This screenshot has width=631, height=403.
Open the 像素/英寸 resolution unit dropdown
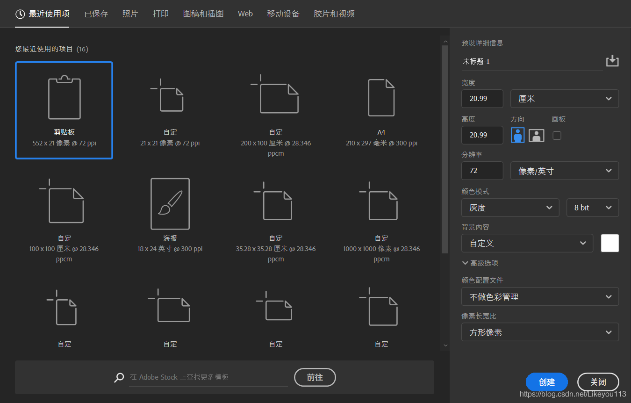pyautogui.click(x=565, y=171)
